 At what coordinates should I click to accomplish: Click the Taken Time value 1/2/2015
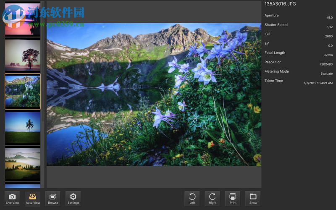point(318,83)
